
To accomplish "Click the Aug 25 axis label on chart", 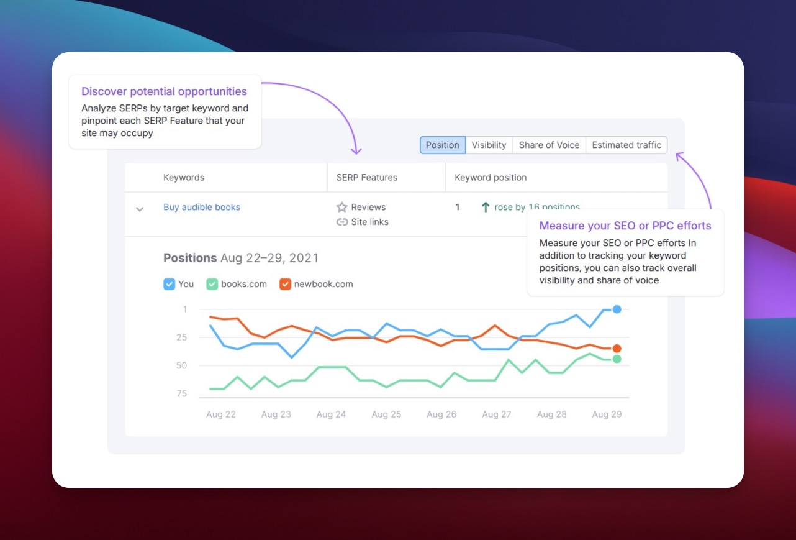I will click(x=386, y=414).
